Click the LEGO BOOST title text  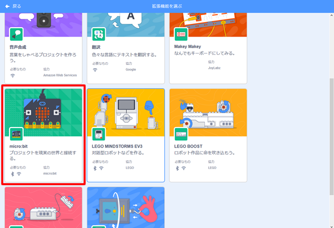[x=188, y=146]
